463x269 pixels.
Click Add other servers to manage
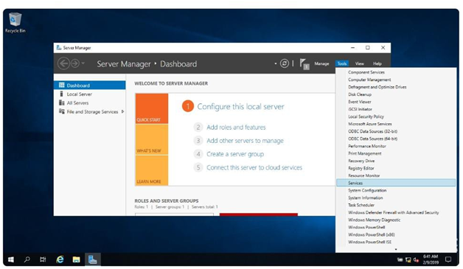pos(245,141)
